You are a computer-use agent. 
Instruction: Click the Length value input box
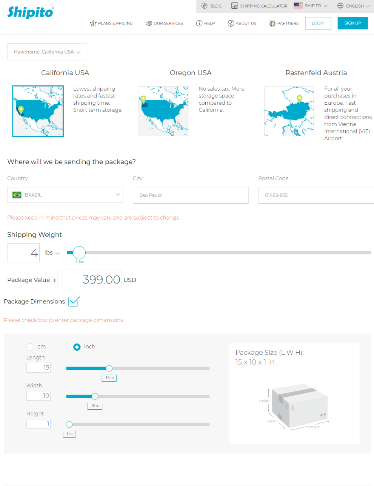38,368
